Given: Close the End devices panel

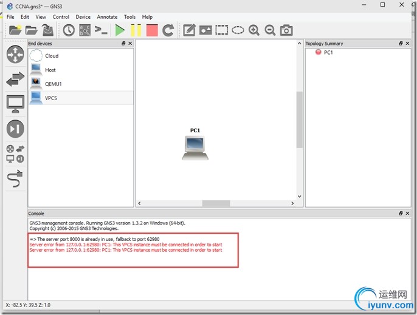Looking at the screenshot, I should pyautogui.click(x=130, y=43).
